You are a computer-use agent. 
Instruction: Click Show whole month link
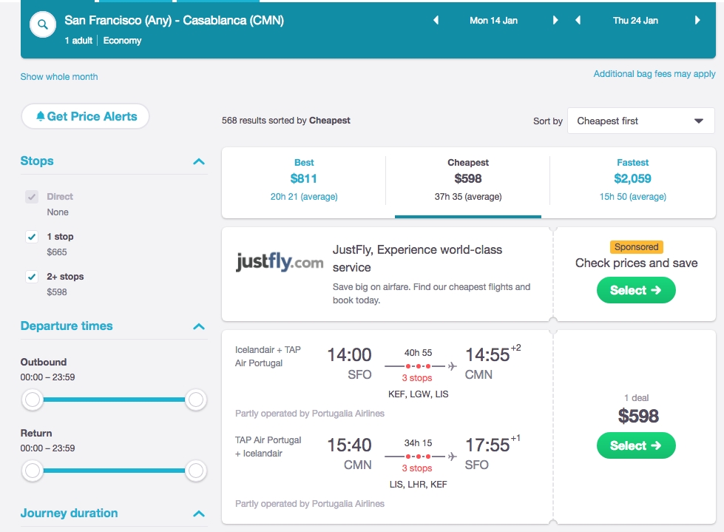(59, 77)
